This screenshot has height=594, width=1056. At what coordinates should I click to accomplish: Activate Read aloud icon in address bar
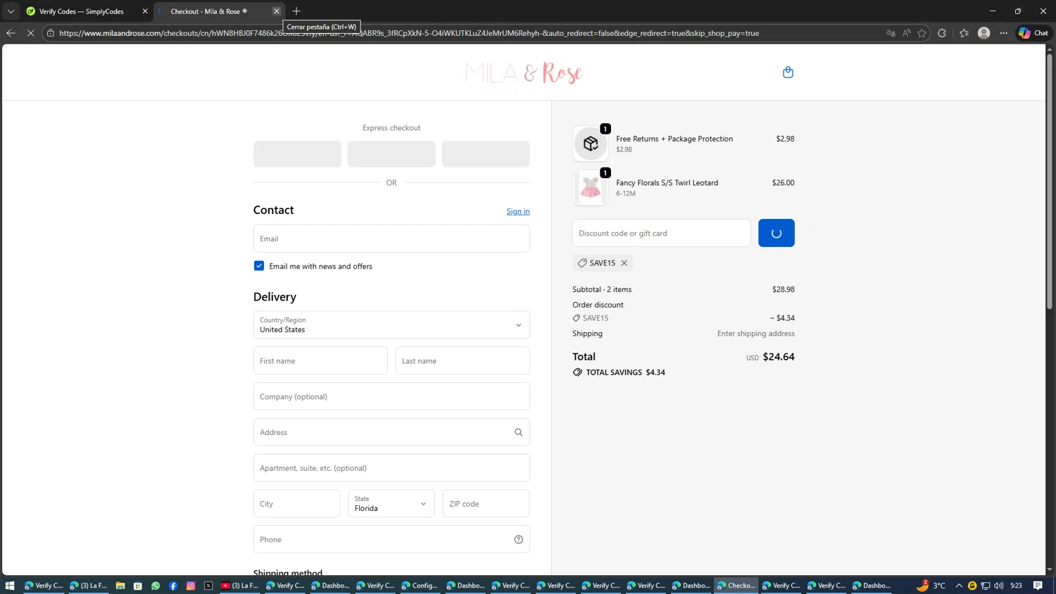pos(906,33)
